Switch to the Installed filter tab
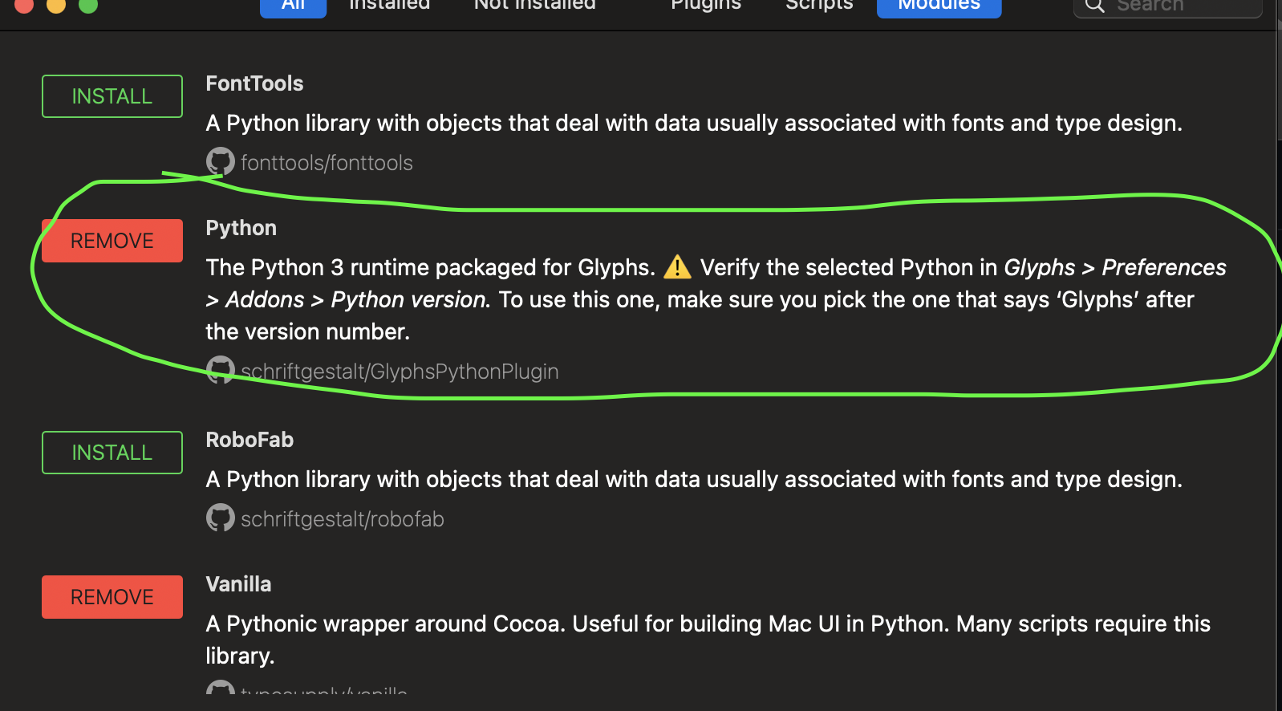This screenshot has height=711, width=1282. click(x=389, y=6)
